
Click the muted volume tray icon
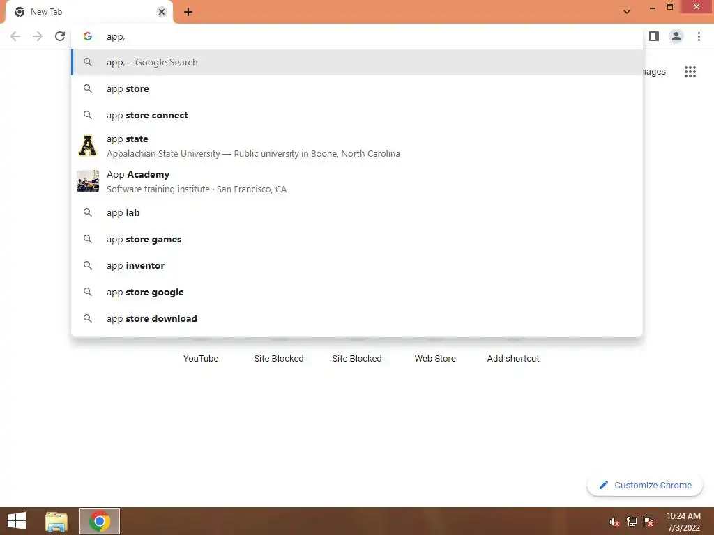click(x=615, y=521)
